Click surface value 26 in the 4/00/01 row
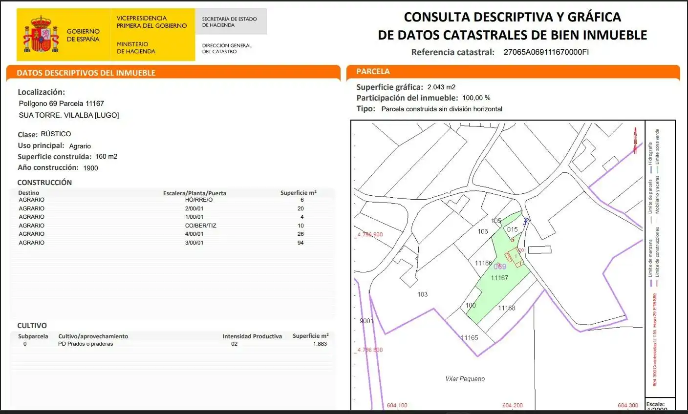Viewport: 688px width, 414px height. coord(301,234)
